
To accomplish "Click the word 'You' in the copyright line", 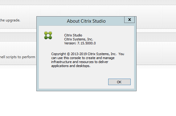I will [121, 54].
